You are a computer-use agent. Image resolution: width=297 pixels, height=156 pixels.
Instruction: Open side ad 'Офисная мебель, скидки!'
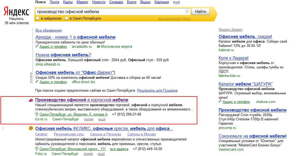(245, 36)
